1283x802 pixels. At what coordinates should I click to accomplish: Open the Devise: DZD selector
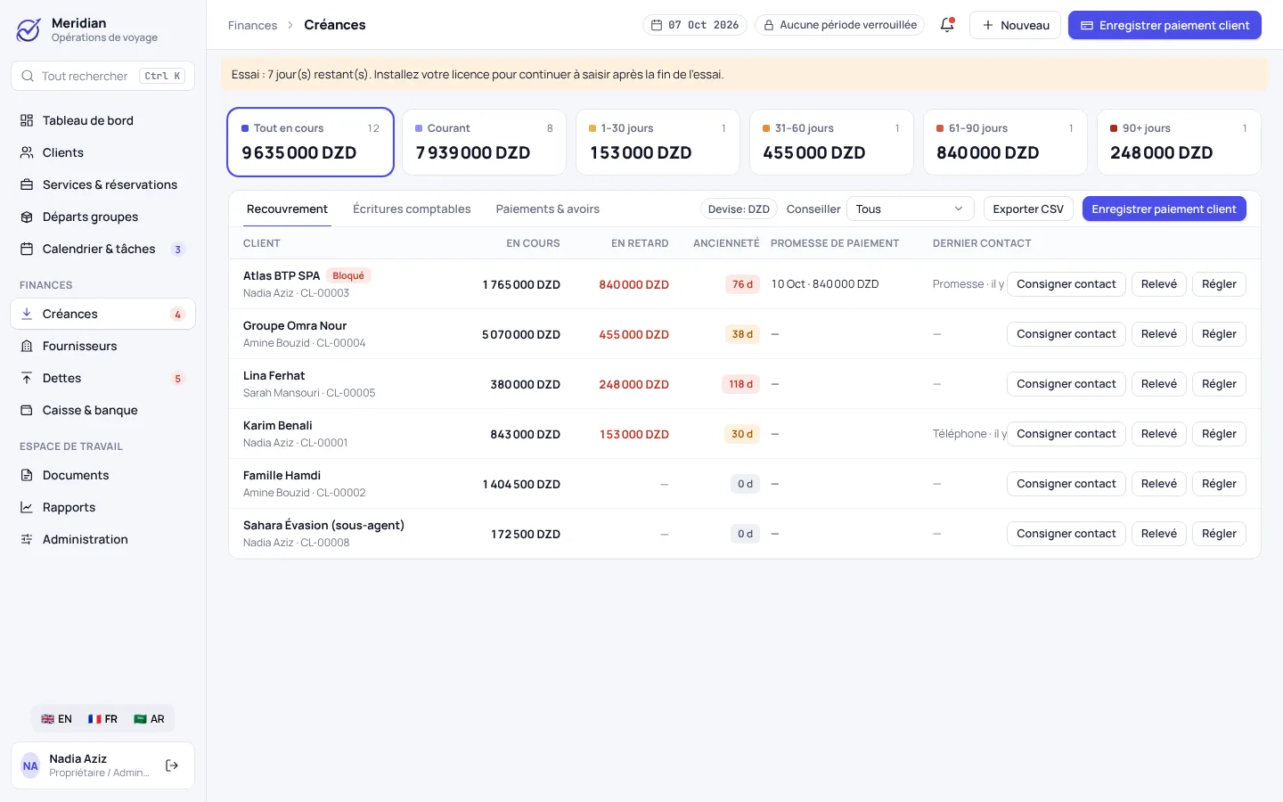click(739, 209)
